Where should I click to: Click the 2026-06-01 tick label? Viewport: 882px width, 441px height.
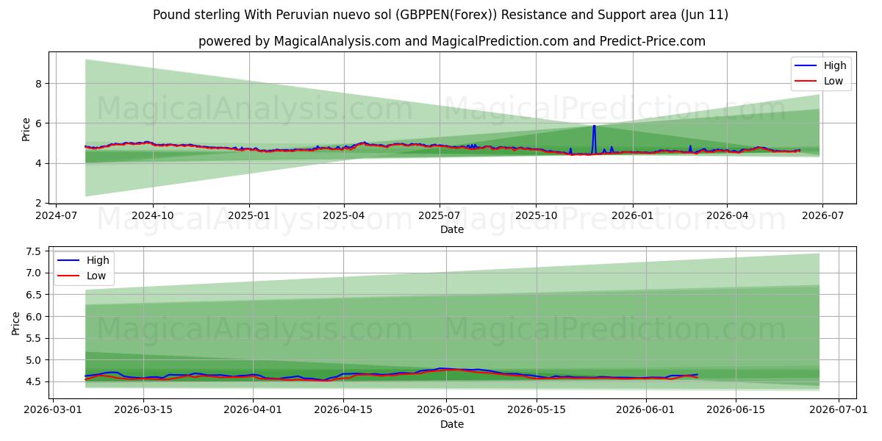646,410
